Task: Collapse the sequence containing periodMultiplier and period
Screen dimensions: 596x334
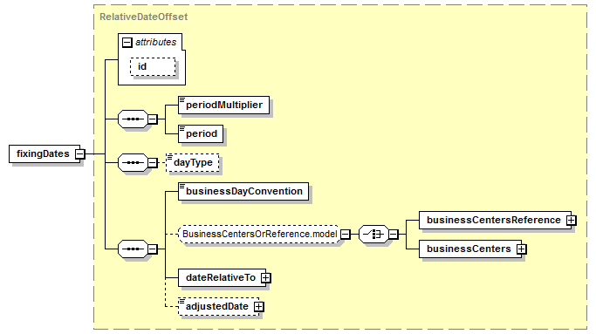Action: [152, 119]
